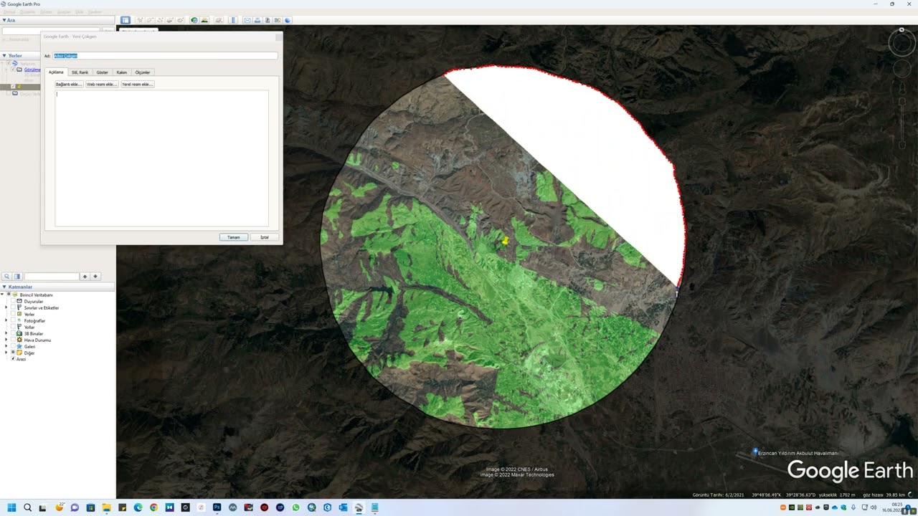Image resolution: width=918 pixels, height=516 pixels.
Task: Click the panel view icon beside magnifier
Action: tap(18, 276)
